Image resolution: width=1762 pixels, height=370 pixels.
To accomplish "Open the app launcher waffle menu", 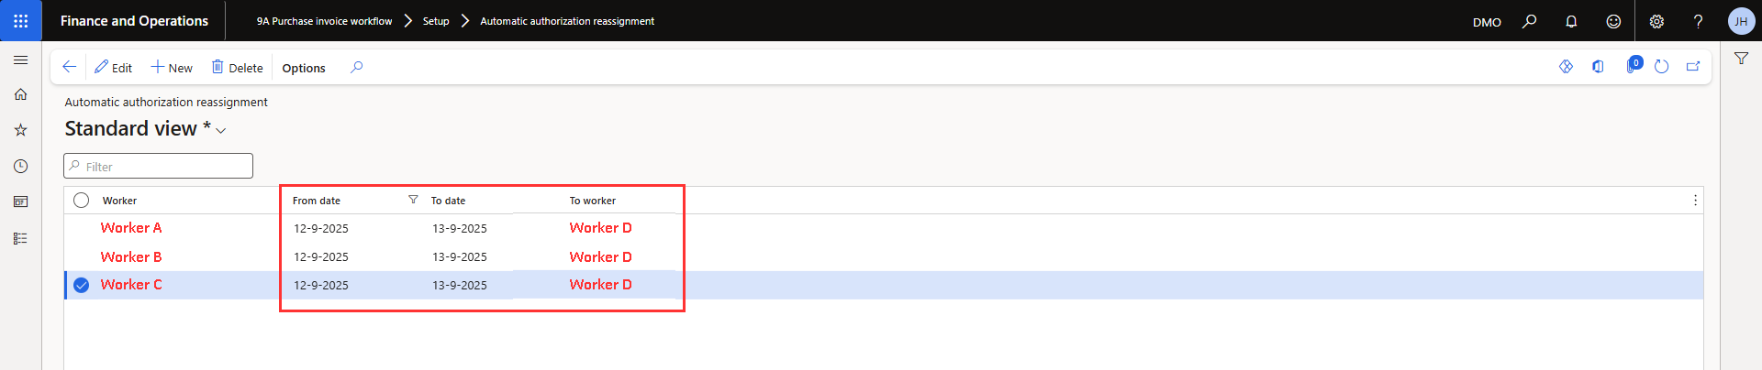I will click(20, 20).
